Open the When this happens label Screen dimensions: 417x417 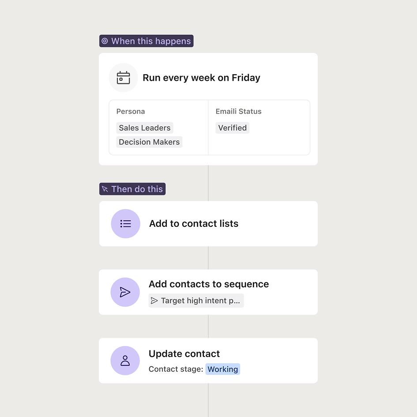(147, 41)
